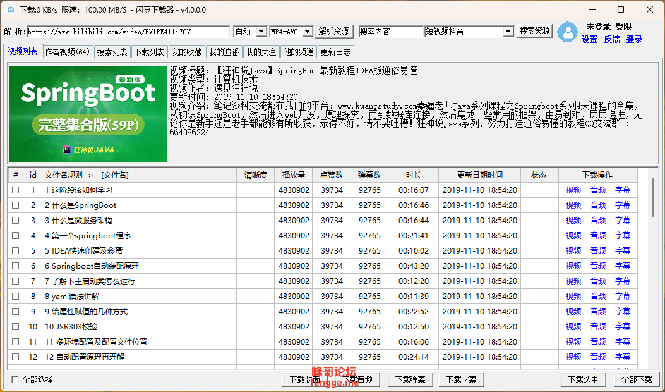Click 音频 link for row 7 了解下主启动类怎么运行

598,281
